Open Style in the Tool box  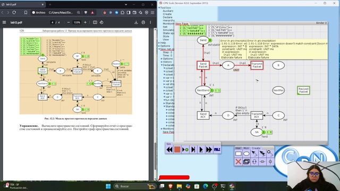[x=166, y=37]
